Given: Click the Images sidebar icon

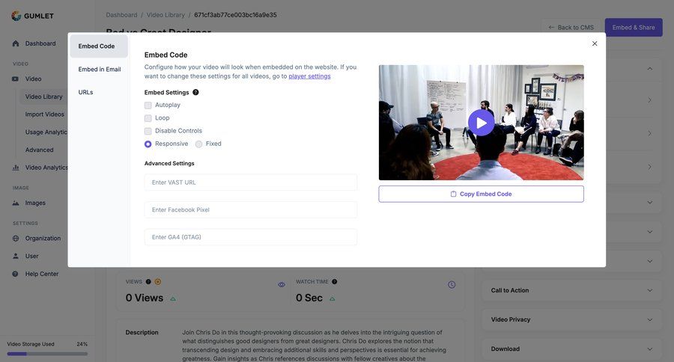Looking at the screenshot, I should pyautogui.click(x=16, y=203).
